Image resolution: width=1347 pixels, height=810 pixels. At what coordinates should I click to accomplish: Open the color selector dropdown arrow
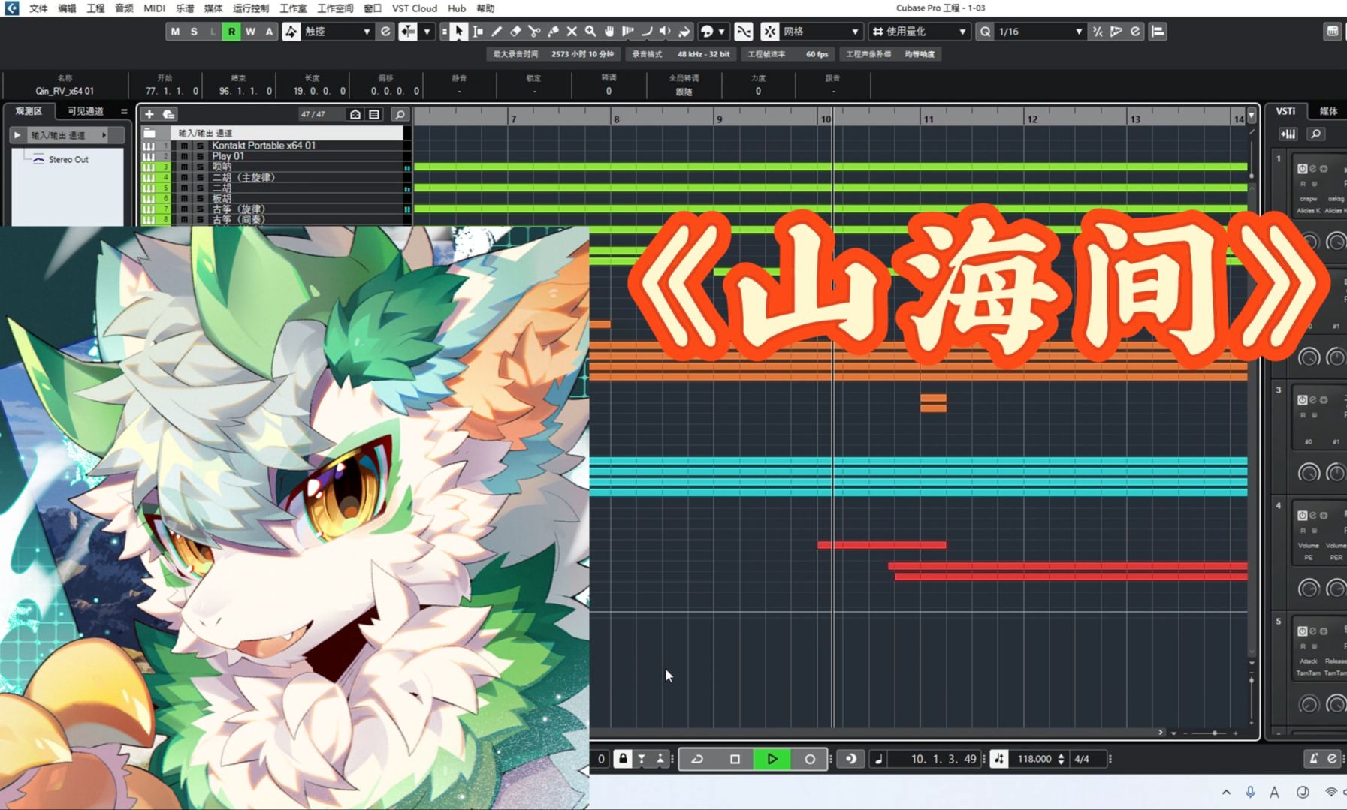721,32
